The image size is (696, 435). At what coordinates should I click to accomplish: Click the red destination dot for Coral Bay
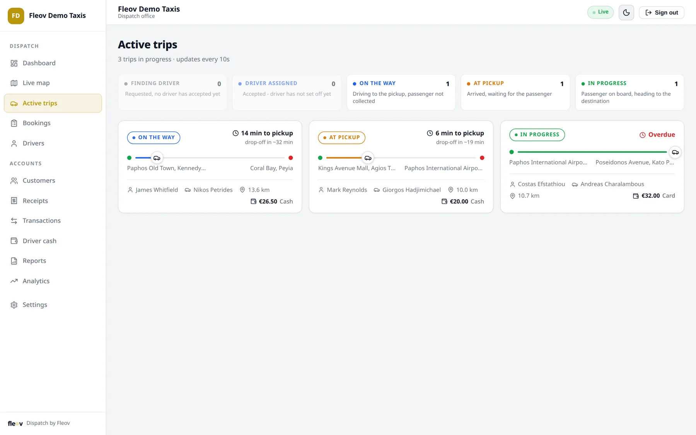click(x=291, y=158)
